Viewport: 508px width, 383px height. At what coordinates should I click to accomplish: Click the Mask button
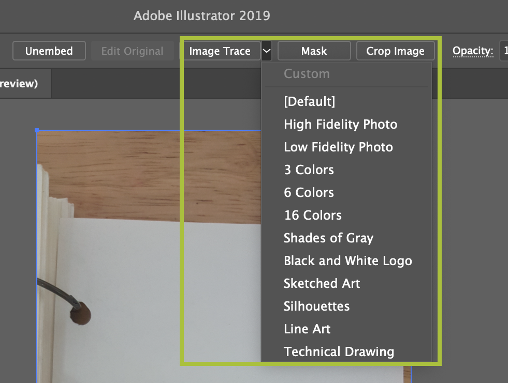(x=314, y=51)
